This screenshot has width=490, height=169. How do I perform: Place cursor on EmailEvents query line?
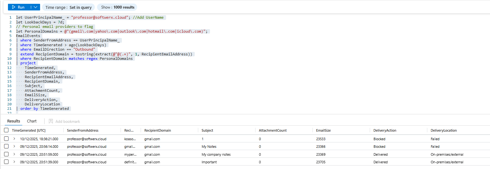[x=28, y=36]
